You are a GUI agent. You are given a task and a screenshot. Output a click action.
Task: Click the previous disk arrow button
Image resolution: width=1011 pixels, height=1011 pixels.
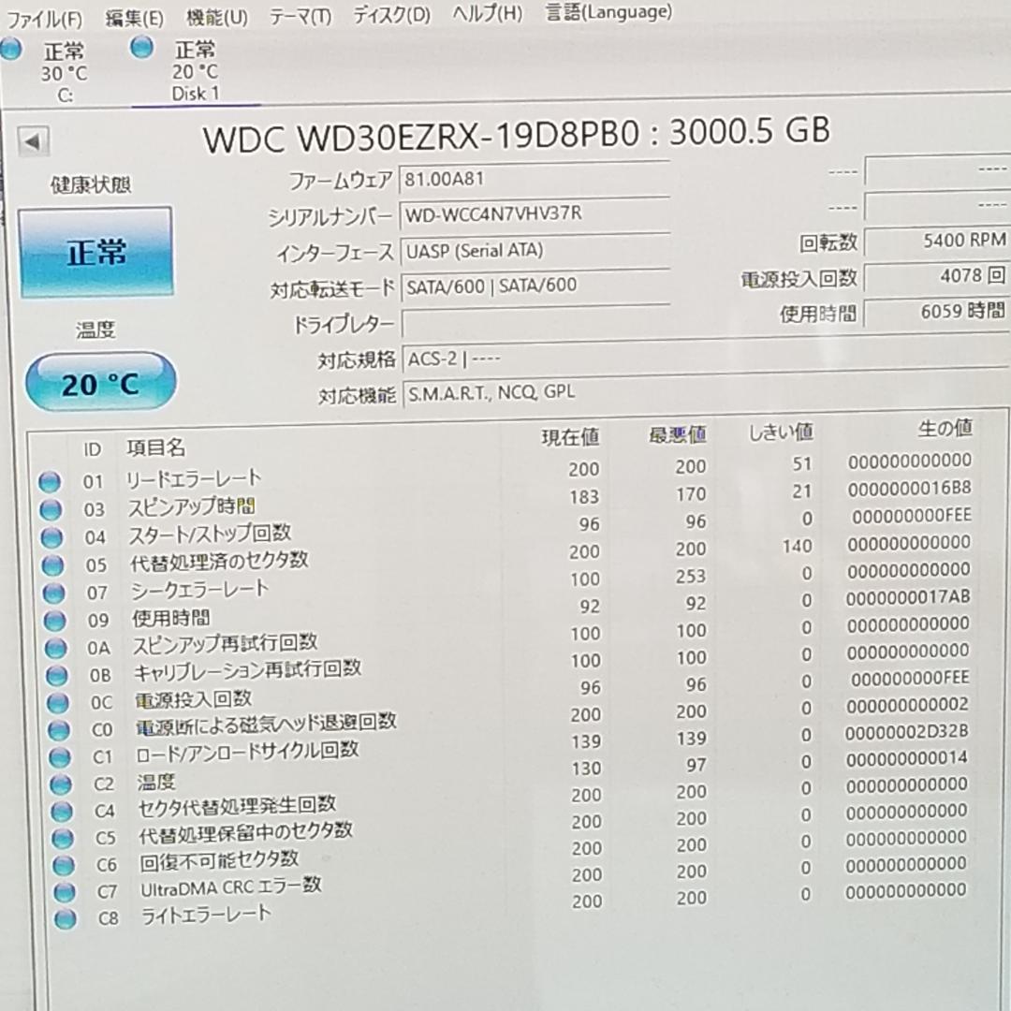(33, 141)
